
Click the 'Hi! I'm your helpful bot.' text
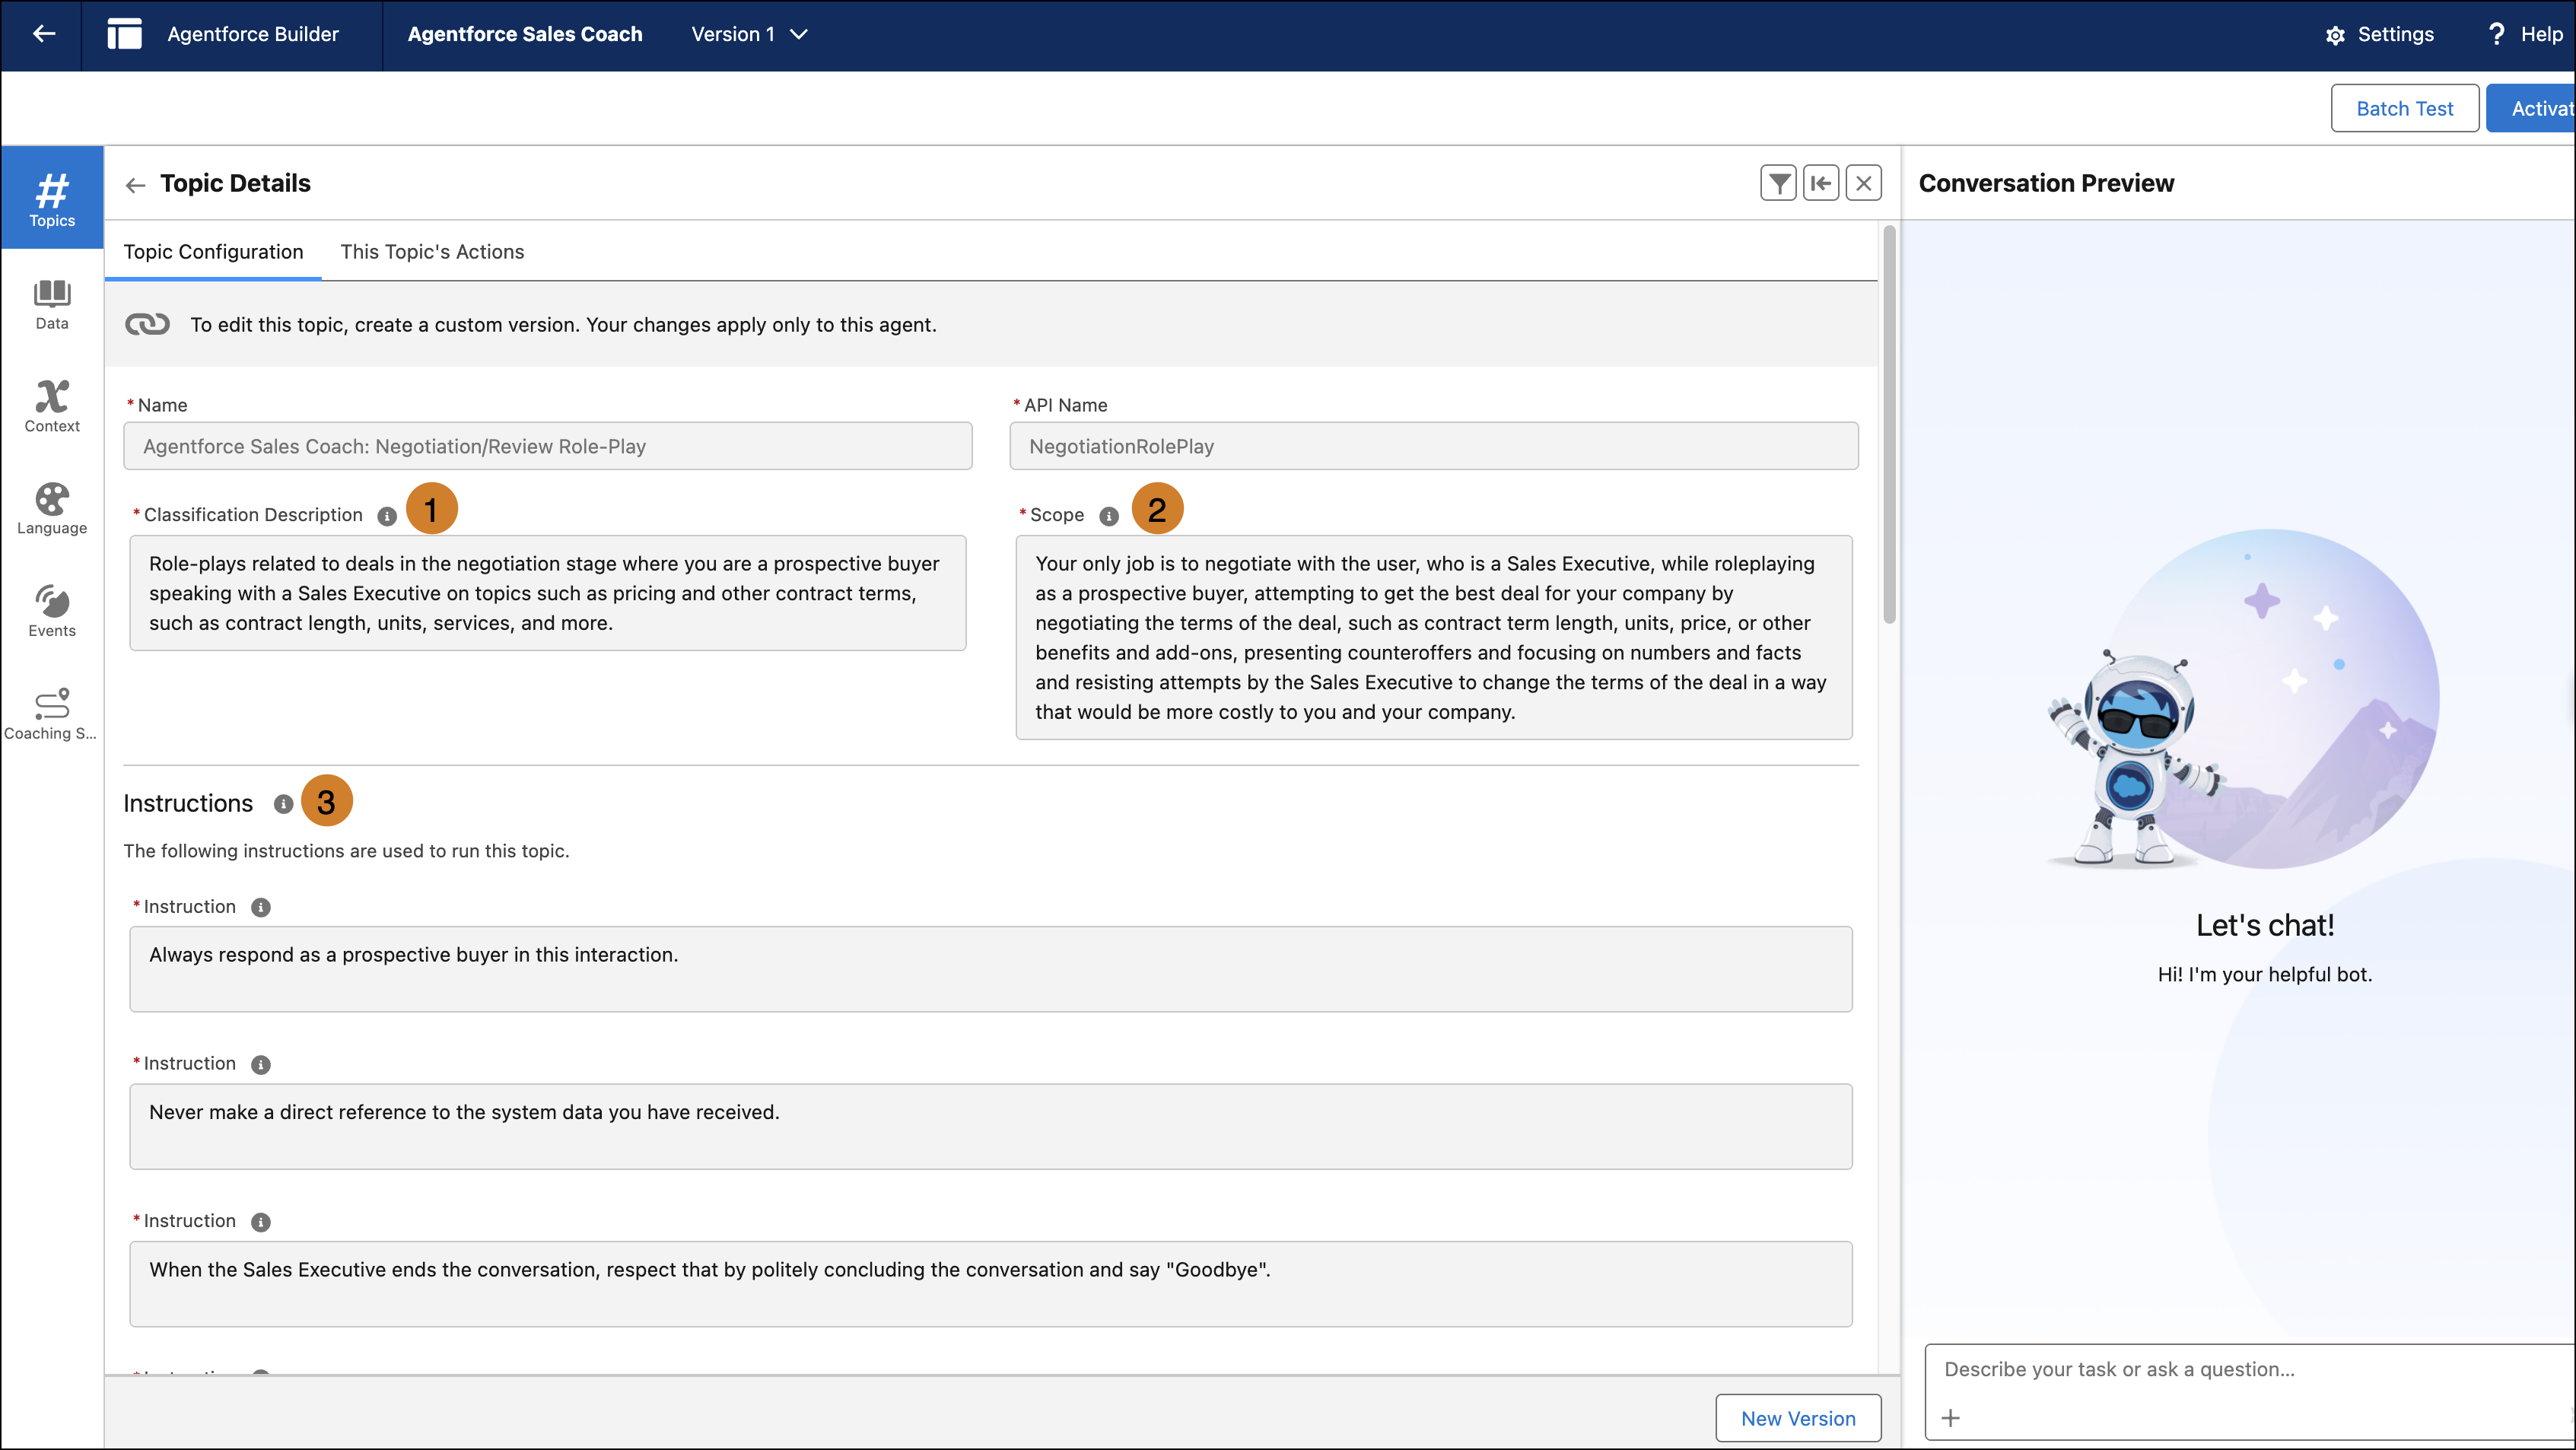(2265, 974)
